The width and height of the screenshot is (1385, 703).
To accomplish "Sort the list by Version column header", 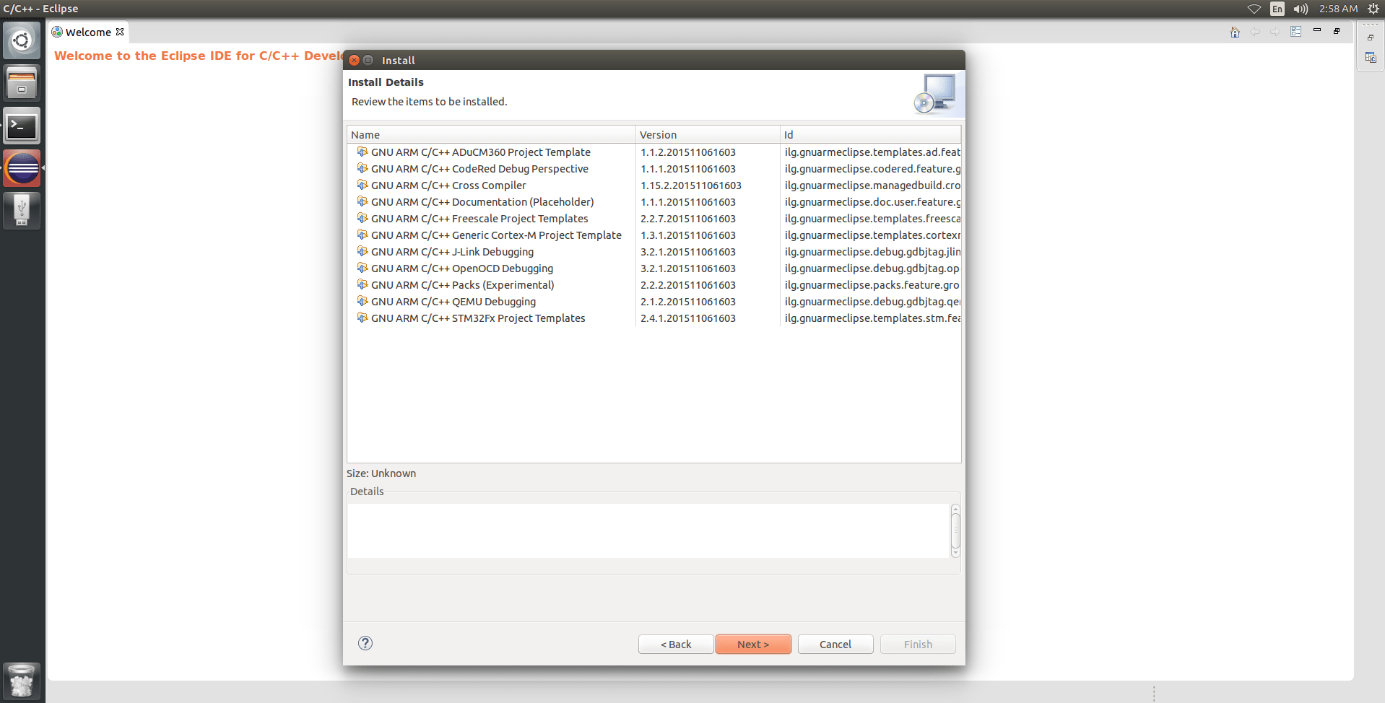I will (708, 134).
